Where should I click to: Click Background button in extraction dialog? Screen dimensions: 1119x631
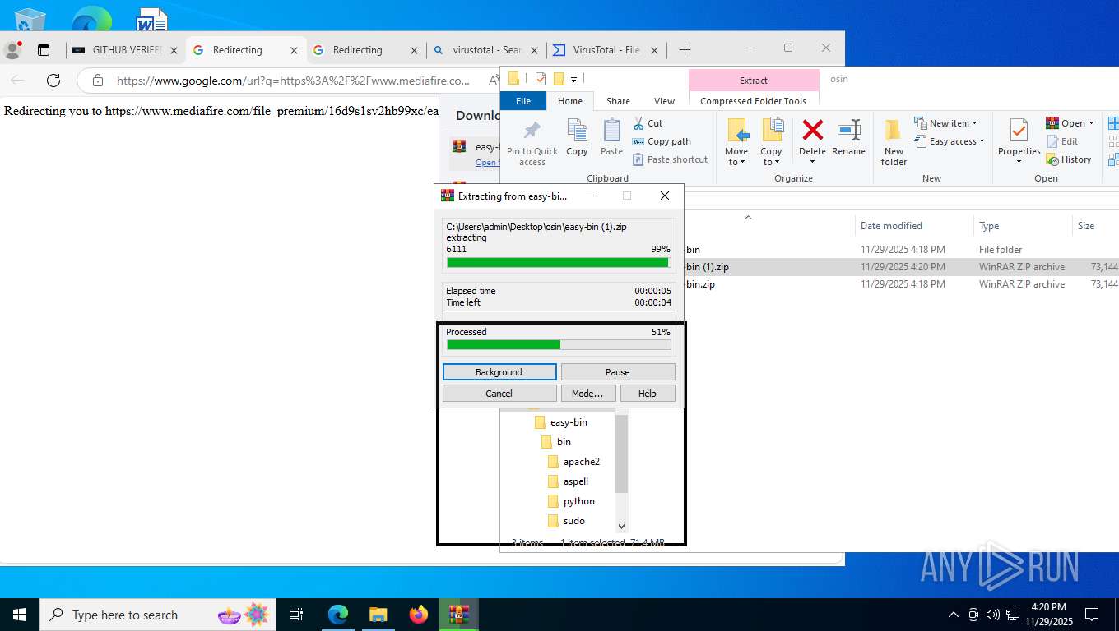click(499, 372)
